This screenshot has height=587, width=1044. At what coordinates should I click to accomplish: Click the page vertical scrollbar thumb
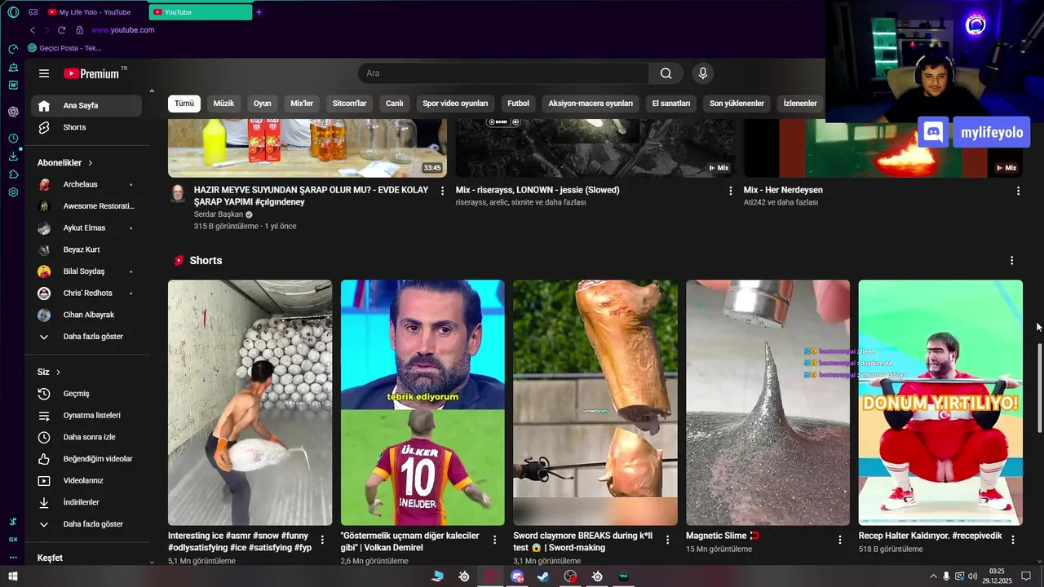coord(1038,387)
